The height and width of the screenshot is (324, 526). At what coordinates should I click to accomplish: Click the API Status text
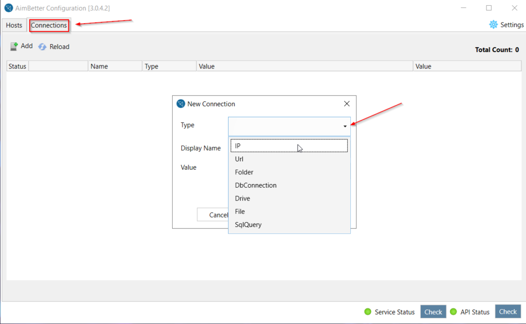click(x=475, y=312)
